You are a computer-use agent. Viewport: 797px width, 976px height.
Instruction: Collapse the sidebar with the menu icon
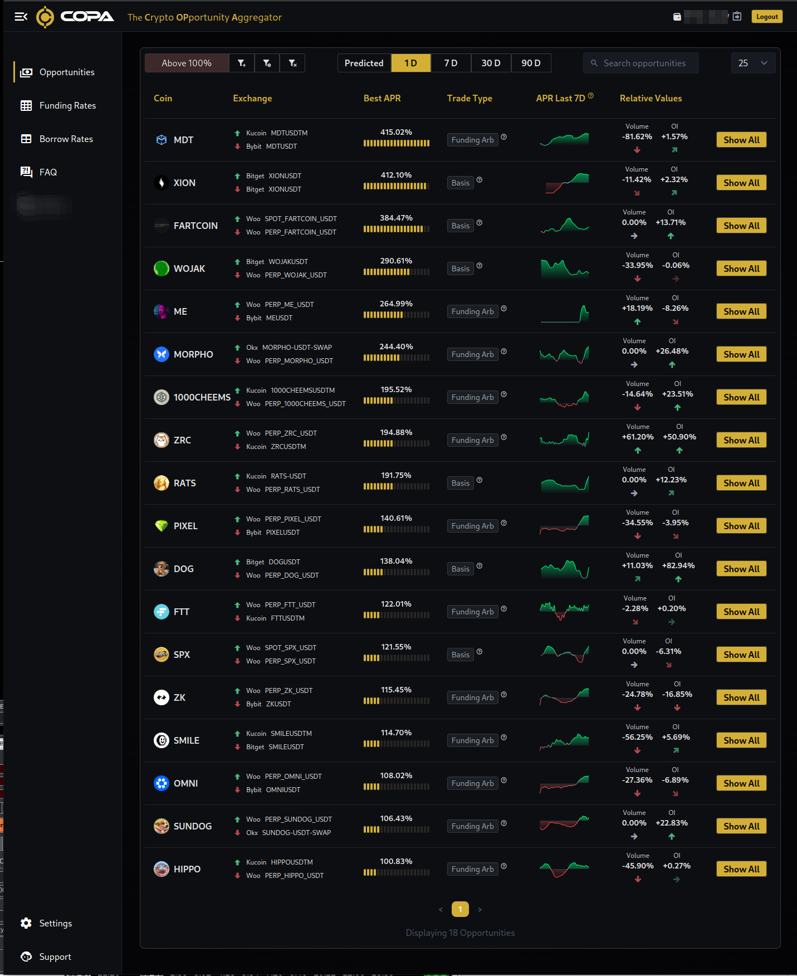21,17
